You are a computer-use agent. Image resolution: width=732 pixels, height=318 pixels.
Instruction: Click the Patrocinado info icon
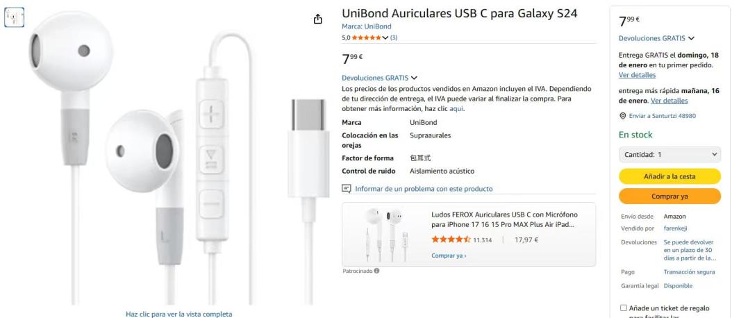tap(376, 271)
